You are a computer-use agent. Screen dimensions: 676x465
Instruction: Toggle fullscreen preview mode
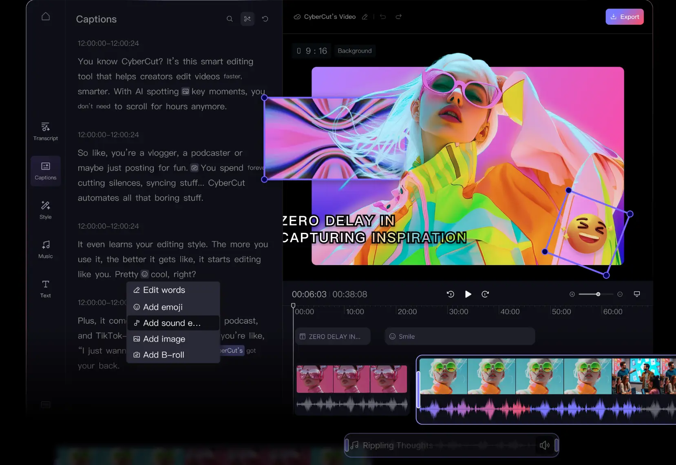click(x=637, y=294)
